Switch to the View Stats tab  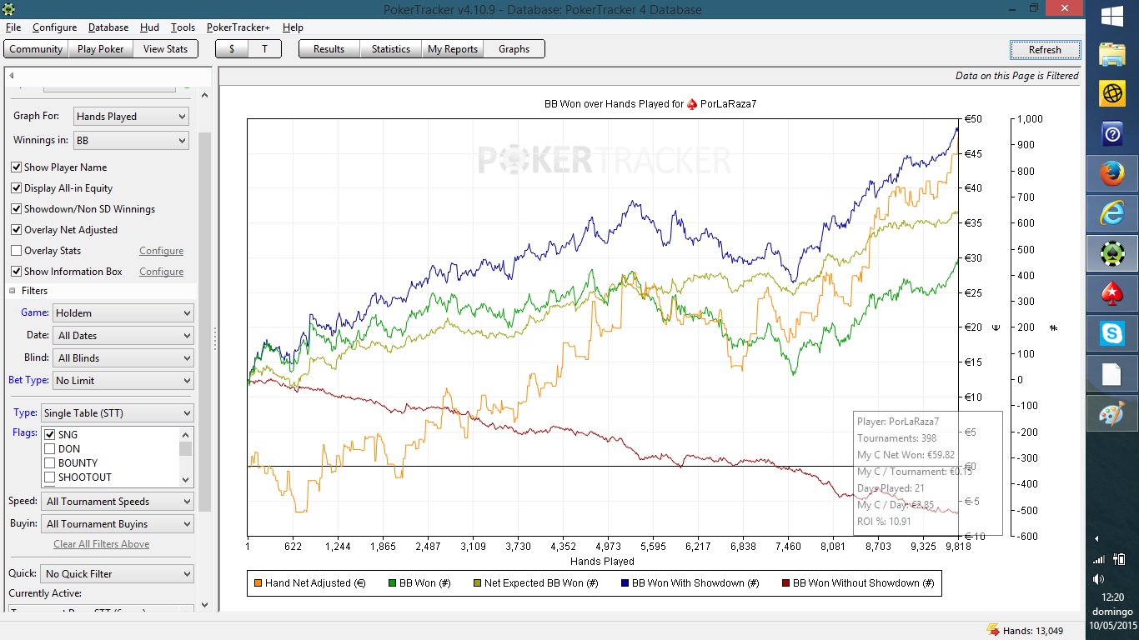(166, 49)
